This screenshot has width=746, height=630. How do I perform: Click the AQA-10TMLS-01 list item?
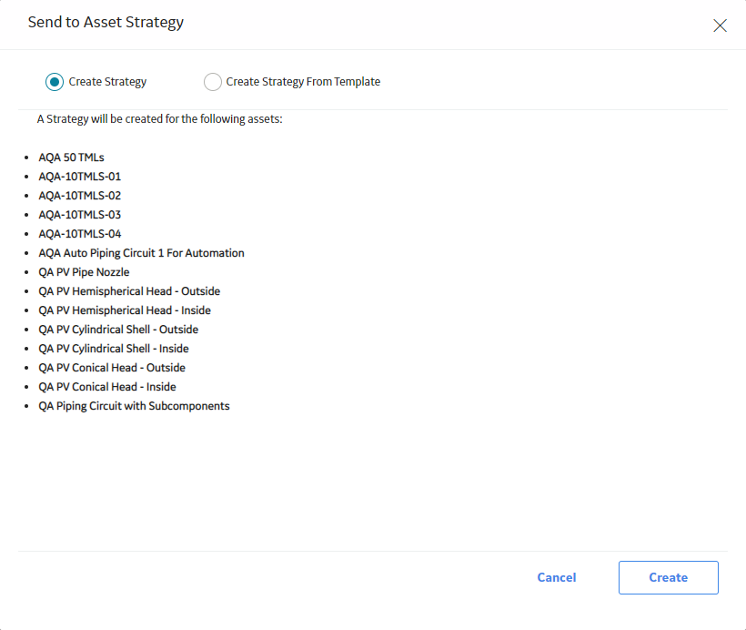[x=80, y=177]
